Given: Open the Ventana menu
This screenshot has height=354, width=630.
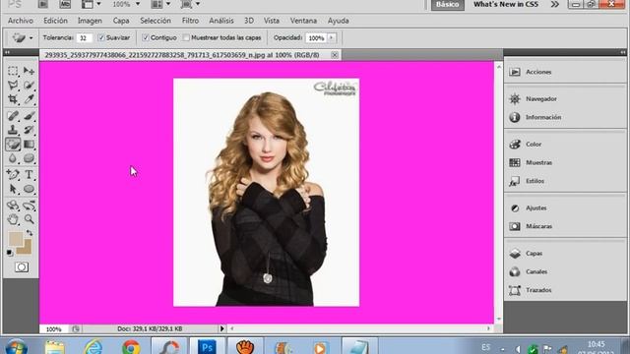Looking at the screenshot, I should (x=303, y=21).
